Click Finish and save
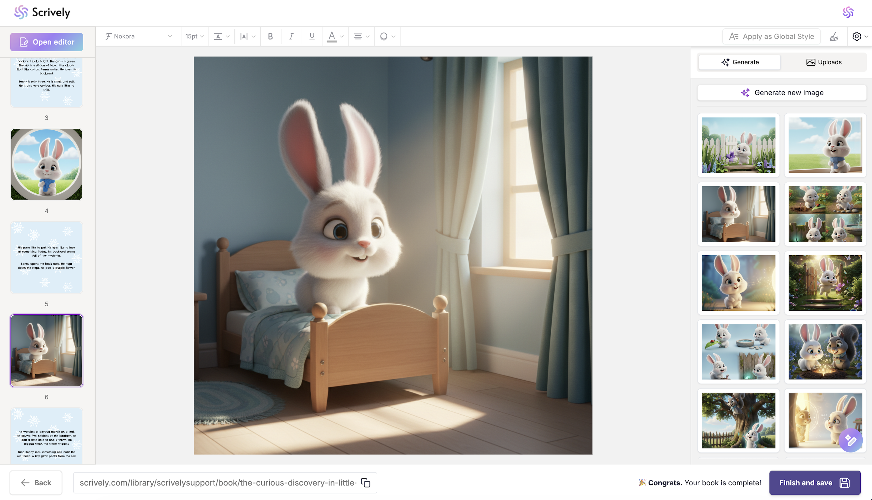The height and width of the screenshot is (500, 872). [x=814, y=483]
